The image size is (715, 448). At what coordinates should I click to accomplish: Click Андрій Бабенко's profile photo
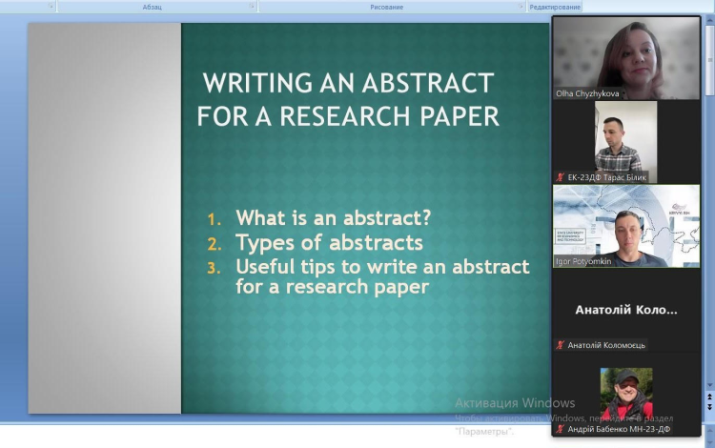[626, 393]
